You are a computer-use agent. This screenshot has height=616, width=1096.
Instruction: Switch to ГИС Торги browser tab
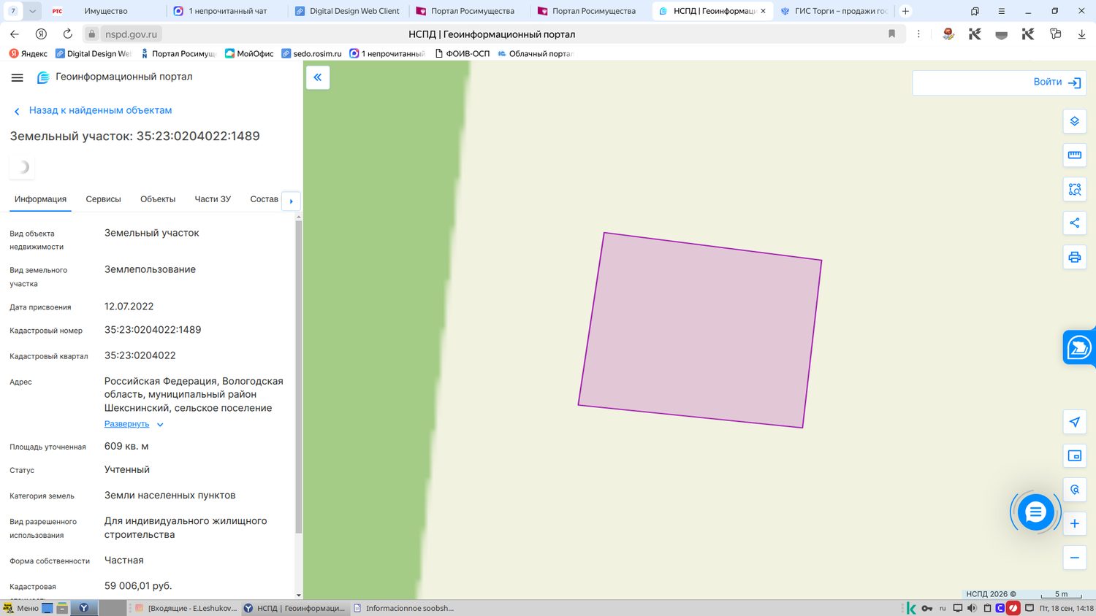click(x=834, y=11)
